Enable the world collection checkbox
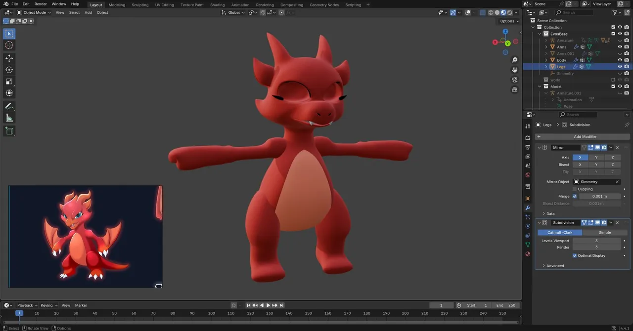This screenshot has width=633, height=331. pyautogui.click(x=613, y=80)
